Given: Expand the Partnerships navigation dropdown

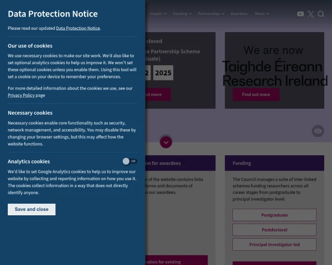Looking at the screenshot, I should coord(211,14).
